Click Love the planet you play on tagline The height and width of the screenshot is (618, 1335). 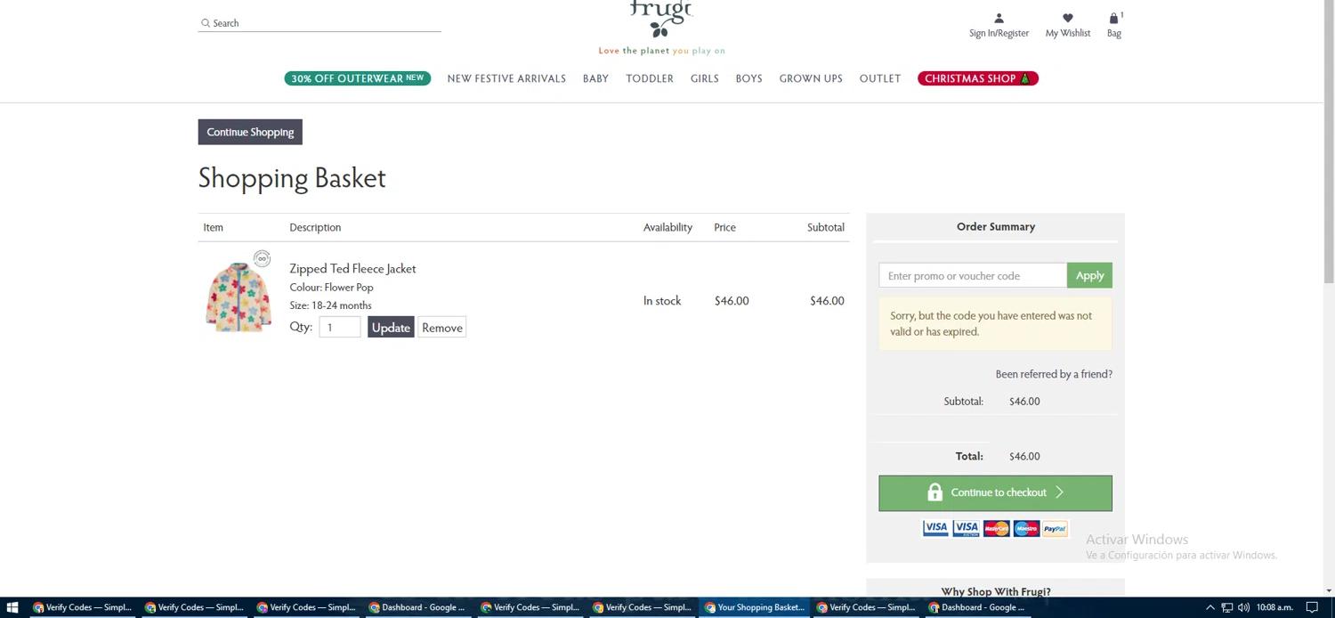click(661, 51)
